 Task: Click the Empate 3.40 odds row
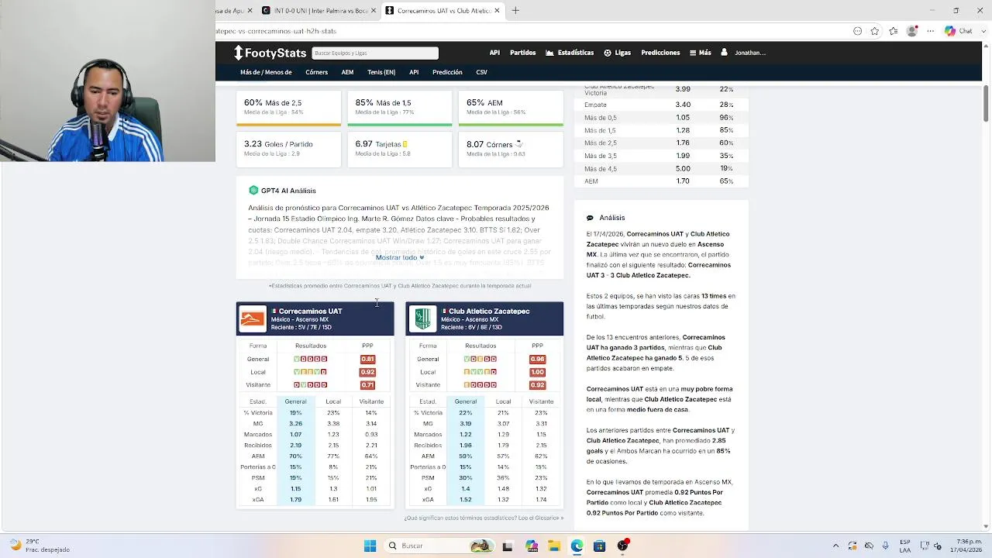661,105
